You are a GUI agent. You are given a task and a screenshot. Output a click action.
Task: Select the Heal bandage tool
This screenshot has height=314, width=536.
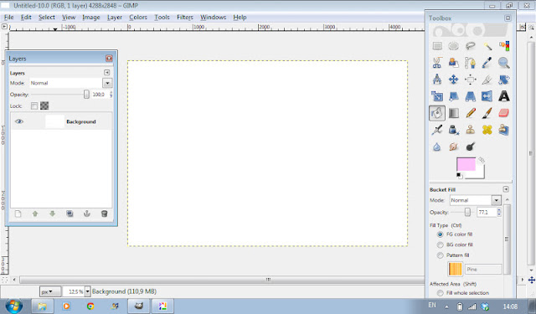tap(487, 130)
